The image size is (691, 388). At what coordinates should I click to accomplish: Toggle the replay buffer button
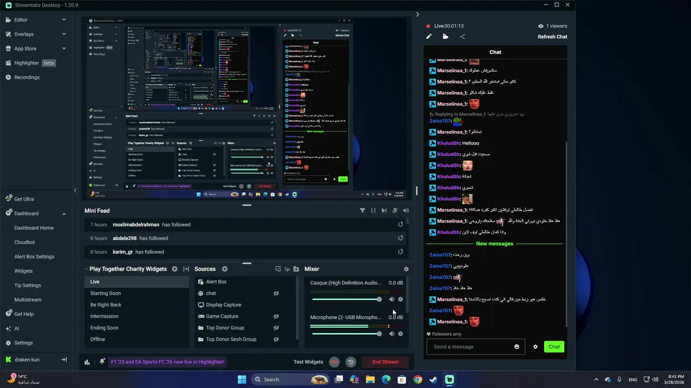pos(351,362)
